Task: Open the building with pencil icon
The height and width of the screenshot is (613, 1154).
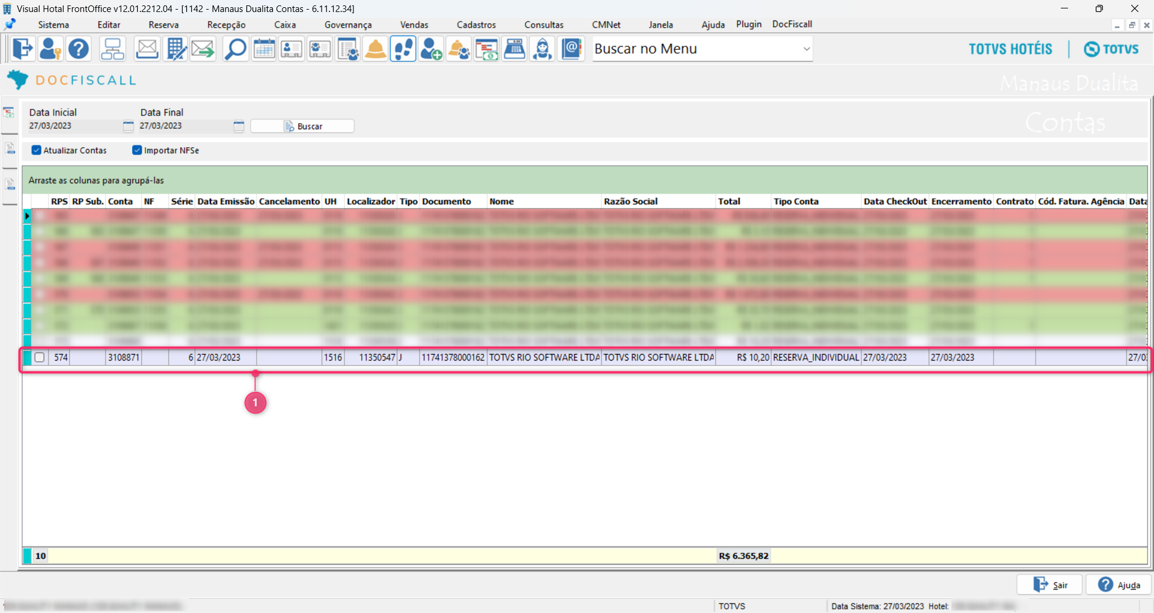Action: 175,49
